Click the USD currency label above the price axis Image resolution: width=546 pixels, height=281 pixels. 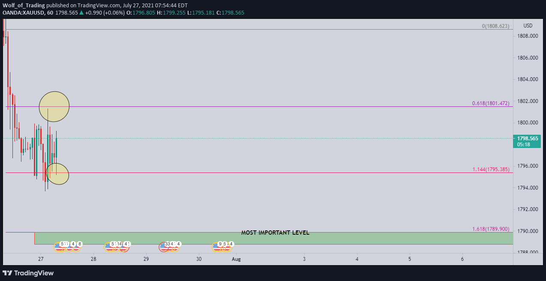528,26
